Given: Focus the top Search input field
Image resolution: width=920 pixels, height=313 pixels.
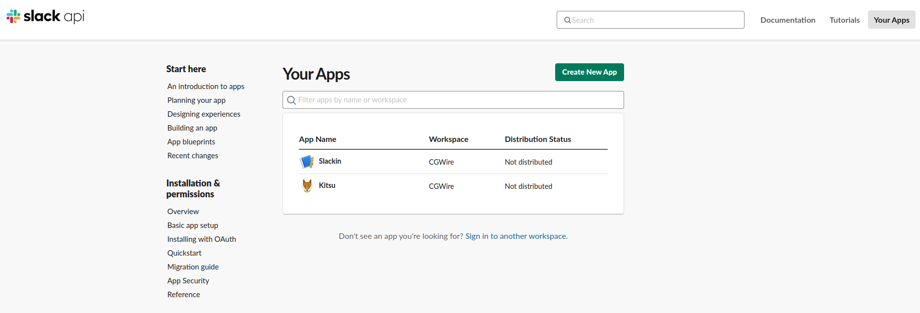Looking at the screenshot, I should 650,20.
